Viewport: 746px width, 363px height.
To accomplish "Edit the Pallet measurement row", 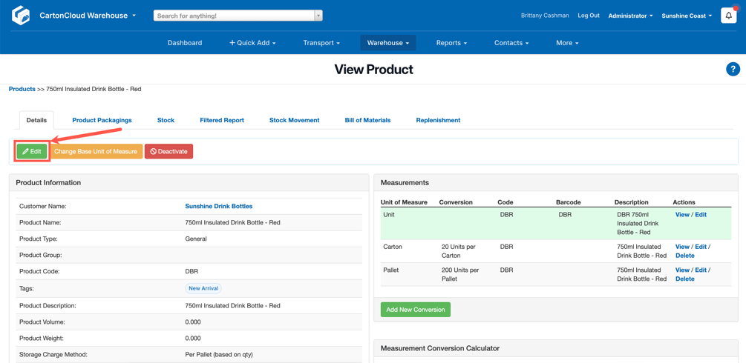I will click(x=700, y=270).
